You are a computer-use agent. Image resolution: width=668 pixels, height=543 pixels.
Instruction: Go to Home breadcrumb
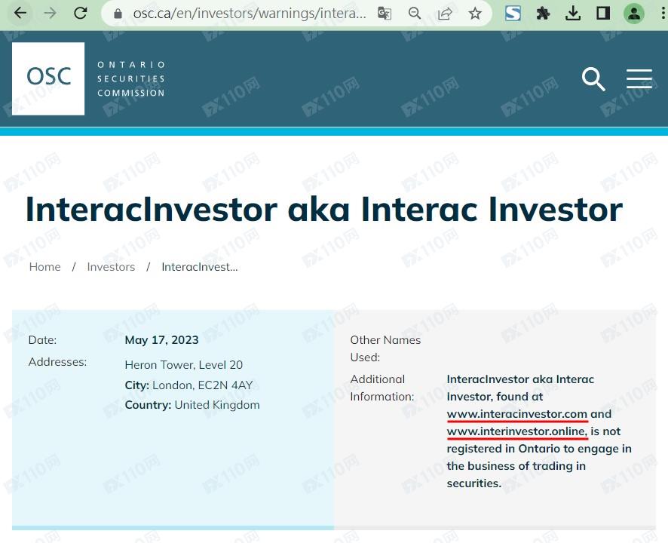tap(44, 267)
